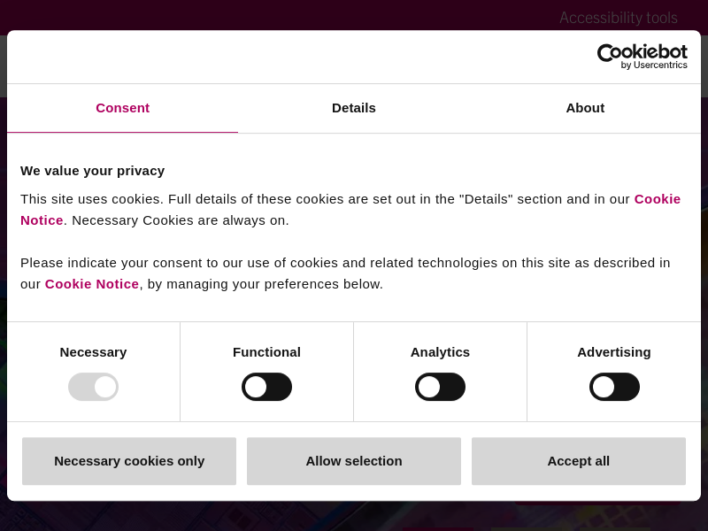The width and height of the screenshot is (708, 531).
Task: Click the Please indicate your consent paragraph
Action: click(345, 263)
